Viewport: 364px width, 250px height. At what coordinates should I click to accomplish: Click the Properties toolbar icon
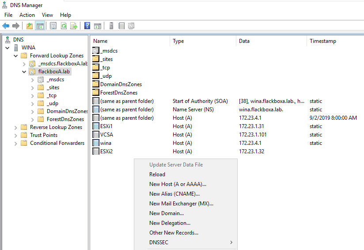click(x=53, y=26)
